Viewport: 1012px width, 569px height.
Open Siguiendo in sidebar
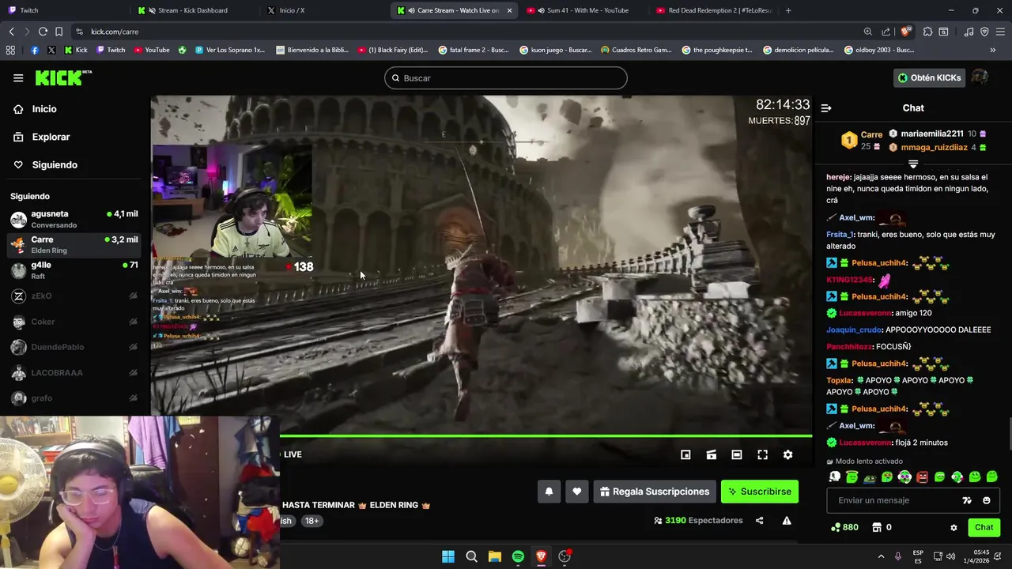click(x=55, y=164)
